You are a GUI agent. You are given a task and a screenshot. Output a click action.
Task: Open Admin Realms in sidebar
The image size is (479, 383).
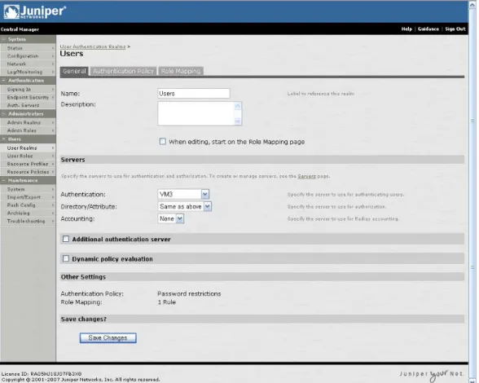point(28,122)
